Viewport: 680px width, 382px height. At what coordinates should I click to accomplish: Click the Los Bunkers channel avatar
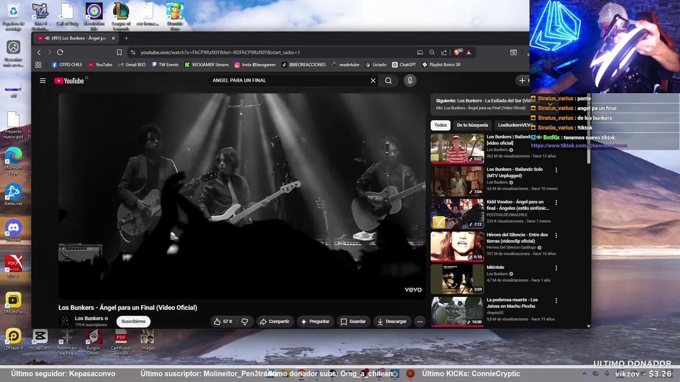pyautogui.click(x=65, y=321)
